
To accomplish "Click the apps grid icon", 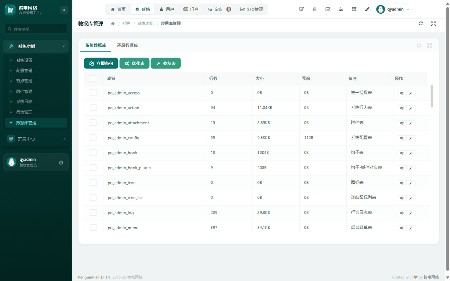I will point(354,9).
